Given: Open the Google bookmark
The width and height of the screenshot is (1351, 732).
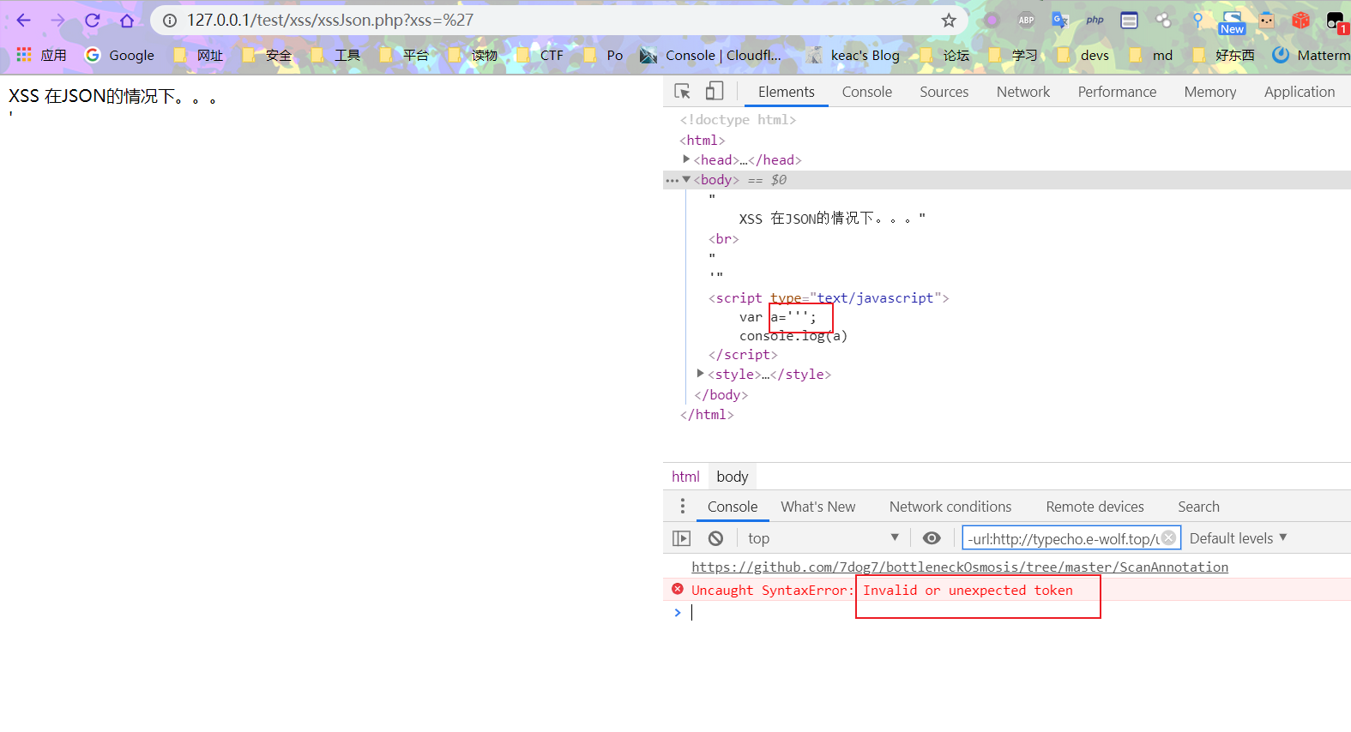Looking at the screenshot, I should pyautogui.click(x=120, y=55).
